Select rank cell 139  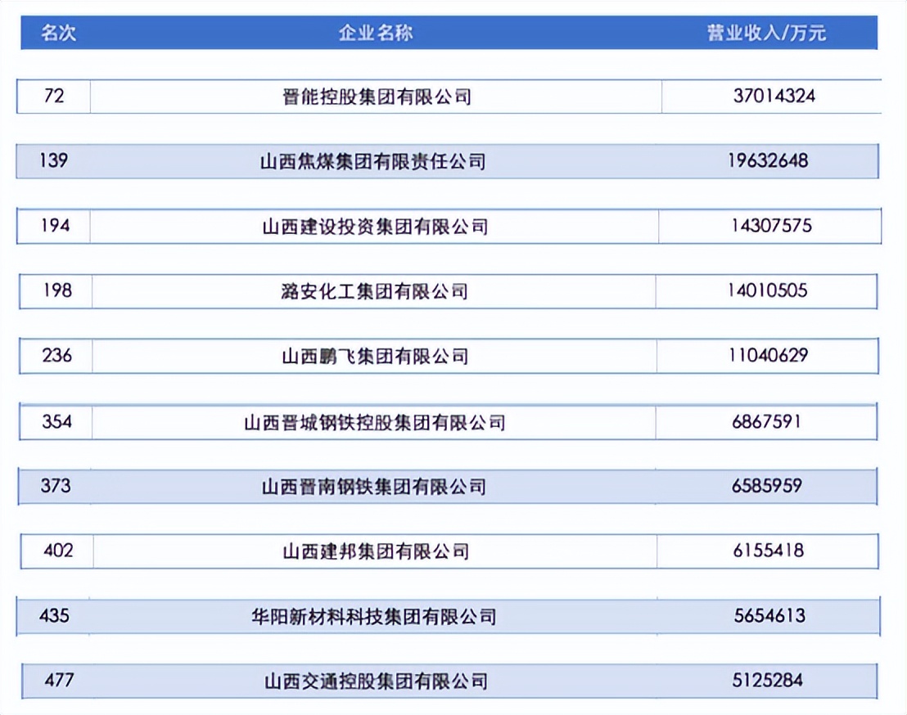click(x=54, y=160)
